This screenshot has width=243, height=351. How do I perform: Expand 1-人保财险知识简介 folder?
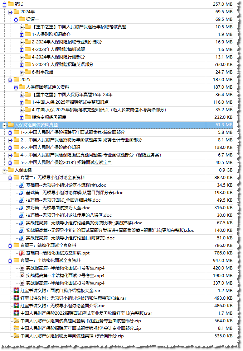coord(21,35)
